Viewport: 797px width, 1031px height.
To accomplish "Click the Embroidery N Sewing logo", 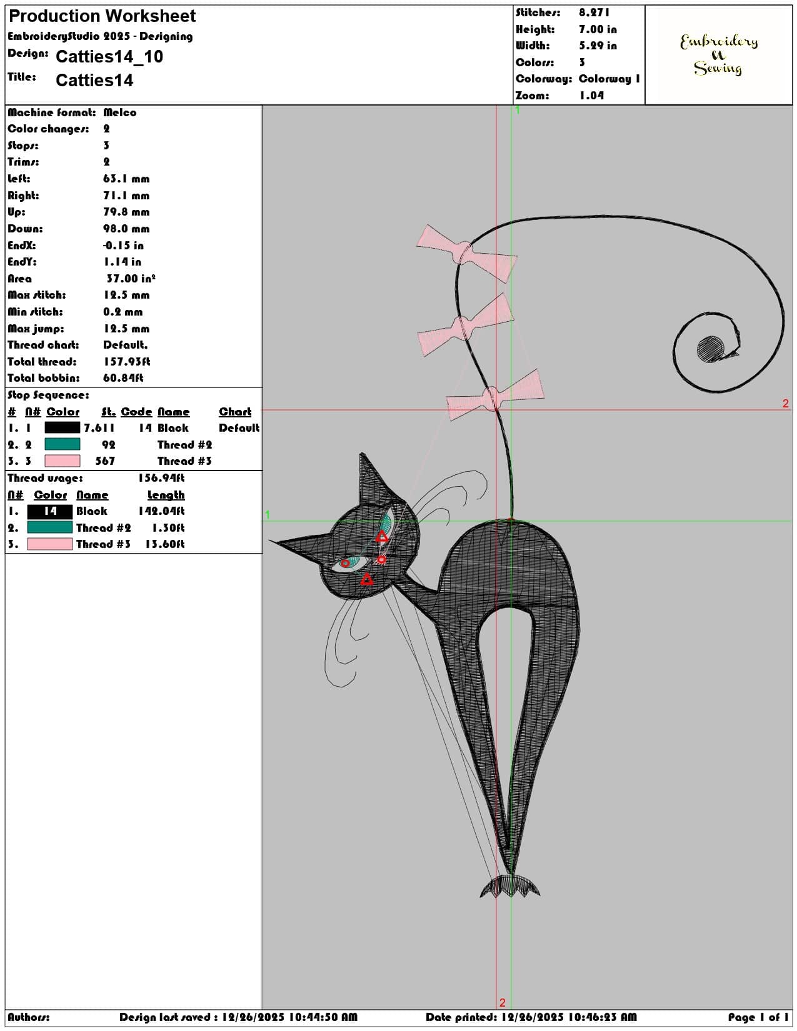I will [x=719, y=54].
